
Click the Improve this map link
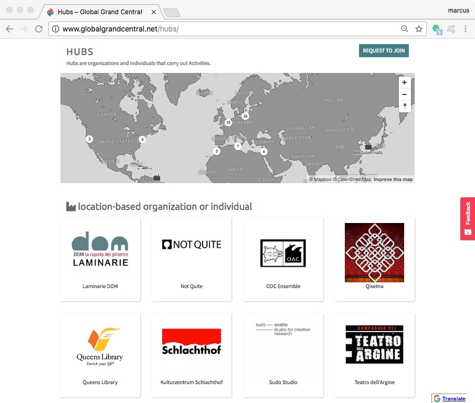pyautogui.click(x=393, y=179)
